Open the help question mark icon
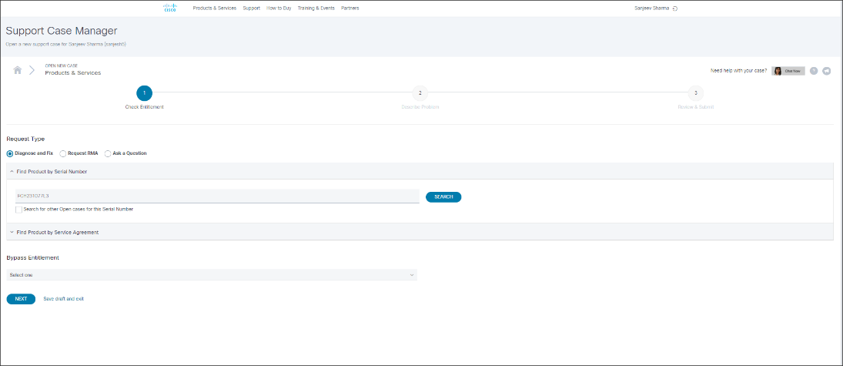 [814, 71]
